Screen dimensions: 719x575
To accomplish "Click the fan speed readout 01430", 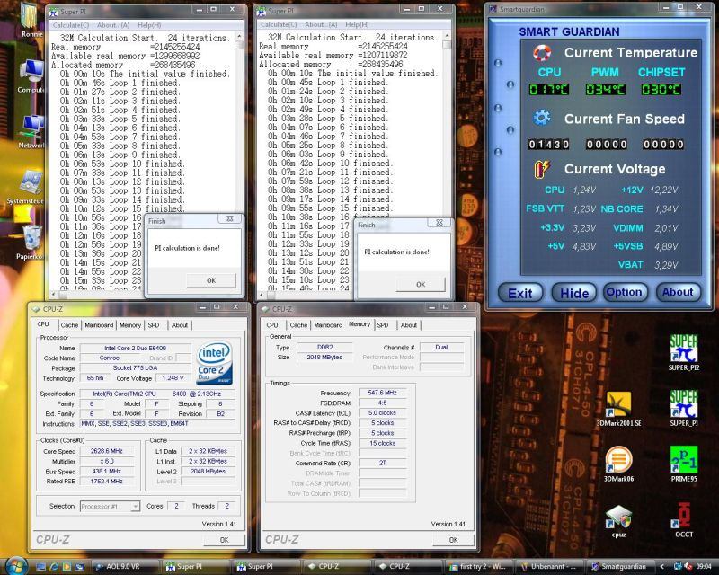I will pyautogui.click(x=549, y=145).
